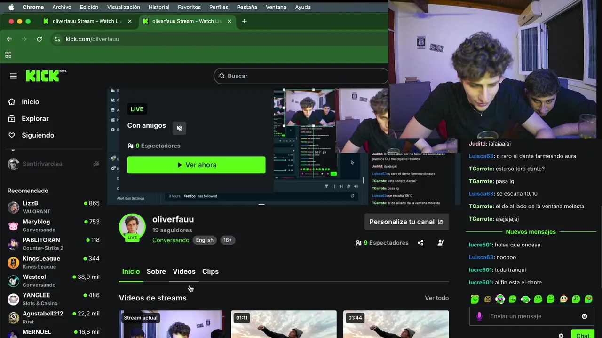This screenshot has width=602, height=338.
Task: Open the emoji picker smiley in chat input
Action: click(x=584, y=316)
